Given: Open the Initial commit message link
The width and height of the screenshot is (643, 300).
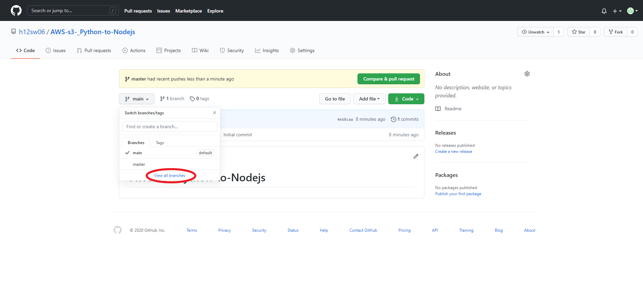Looking at the screenshot, I should click(x=238, y=135).
